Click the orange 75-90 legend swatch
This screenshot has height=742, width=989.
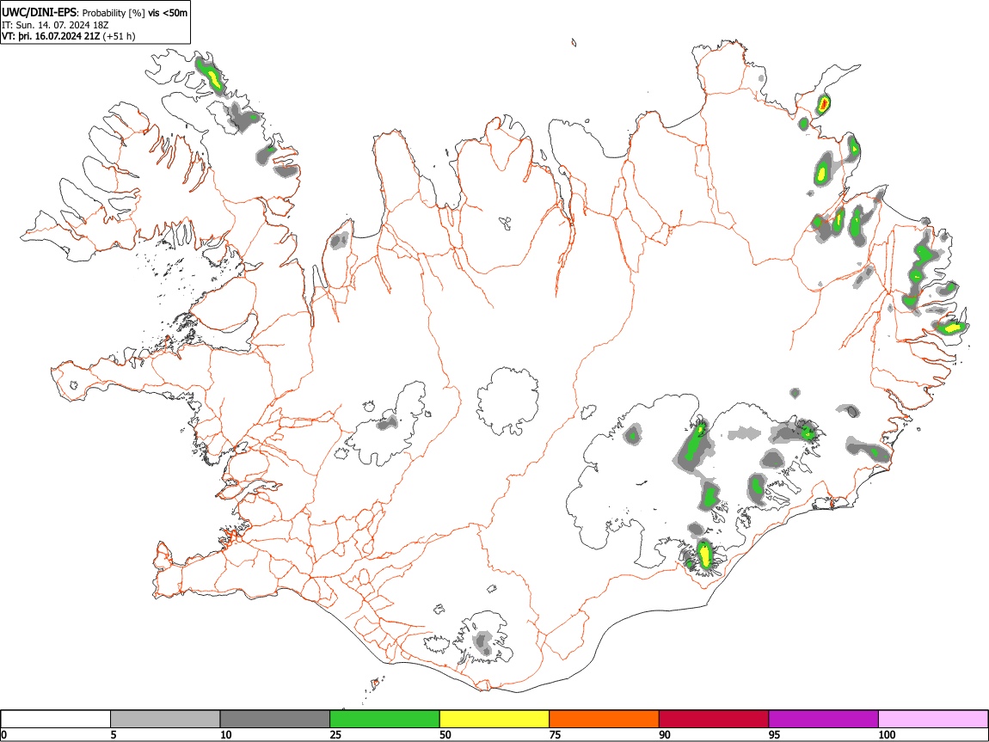[605, 719]
